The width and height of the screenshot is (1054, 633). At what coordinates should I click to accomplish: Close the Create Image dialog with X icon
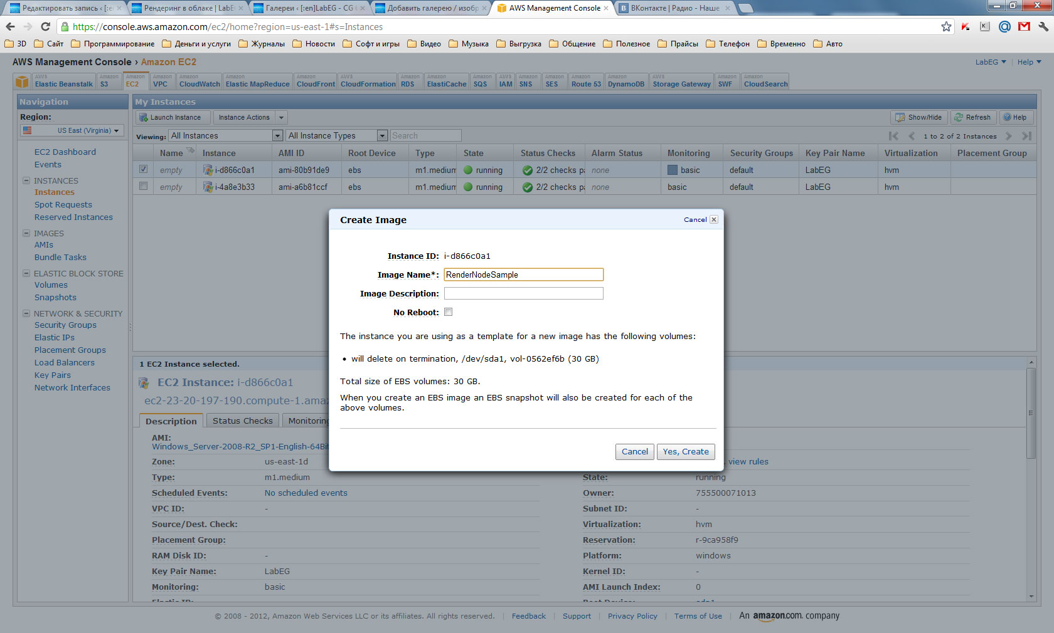(714, 219)
